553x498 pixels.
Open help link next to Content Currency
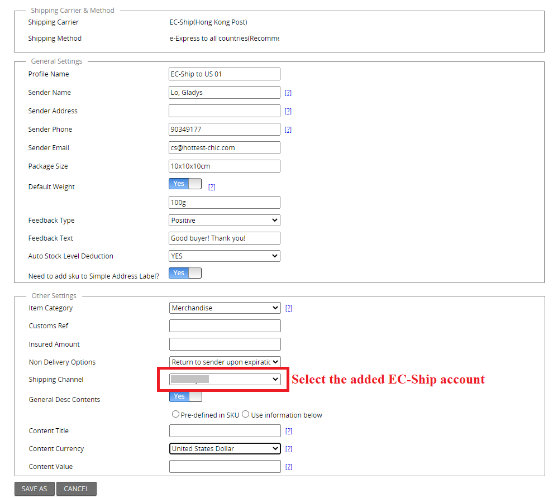click(288, 449)
